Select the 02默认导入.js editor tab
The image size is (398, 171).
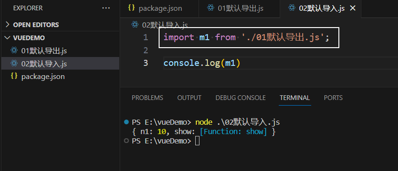321,8
